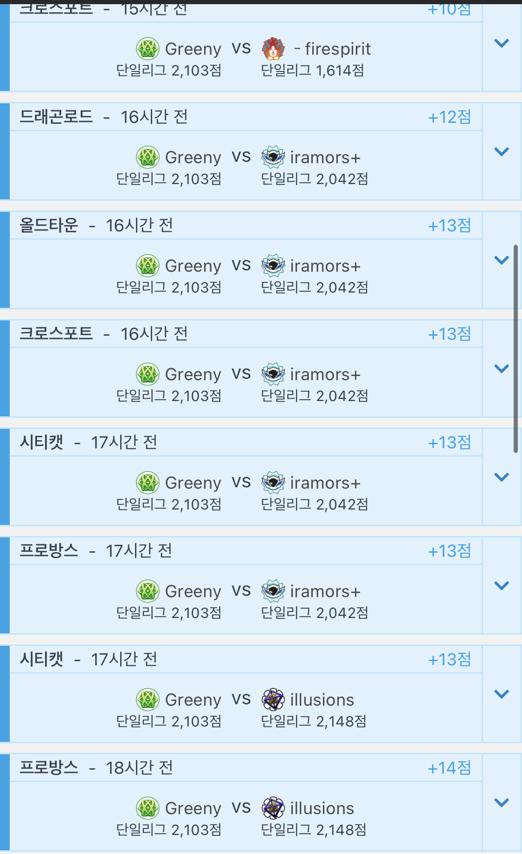
Task: Click illusions emblem in the 프로방스 18시간 전 match
Action: click(x=273, y=808)
